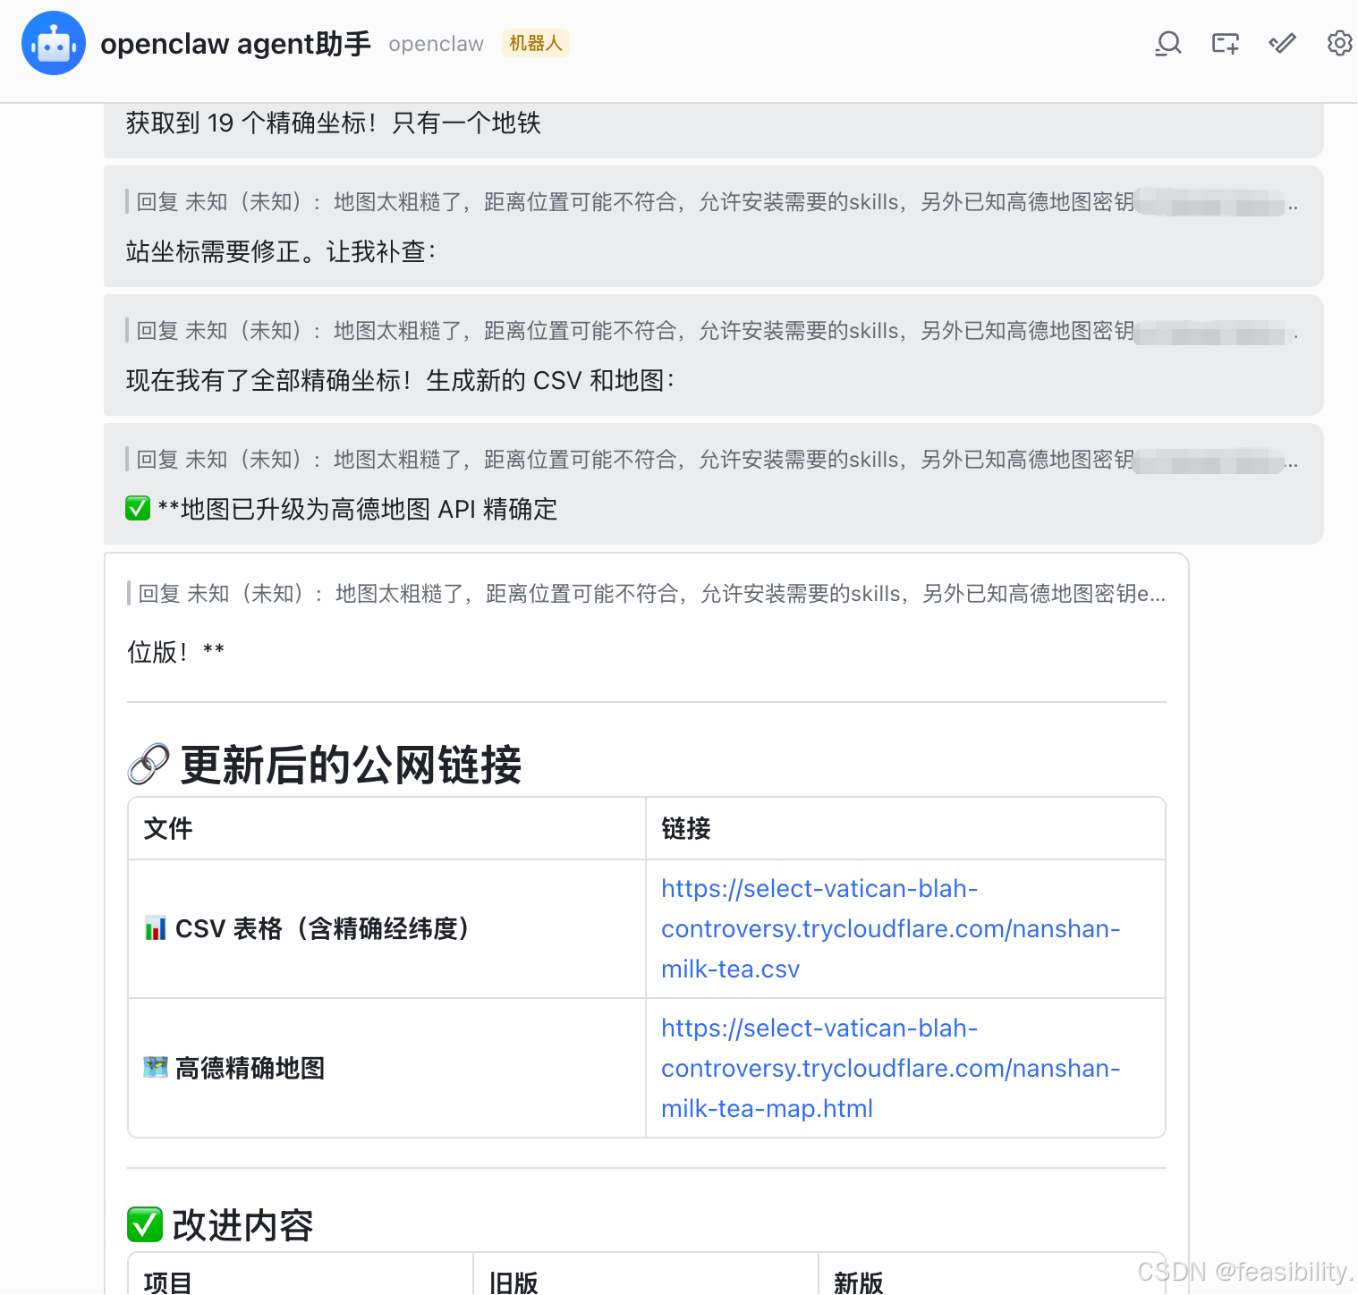Open the settings gear icon
Screen dimensions: 1358x1295
[1339, 43]
